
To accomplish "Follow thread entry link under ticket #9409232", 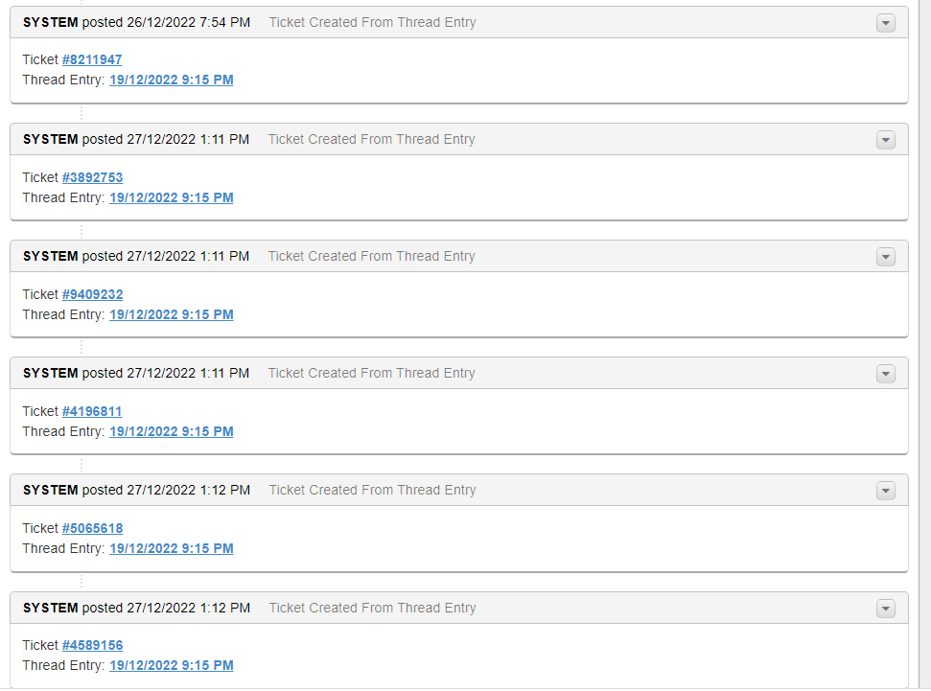I will [x=171, y=314].
